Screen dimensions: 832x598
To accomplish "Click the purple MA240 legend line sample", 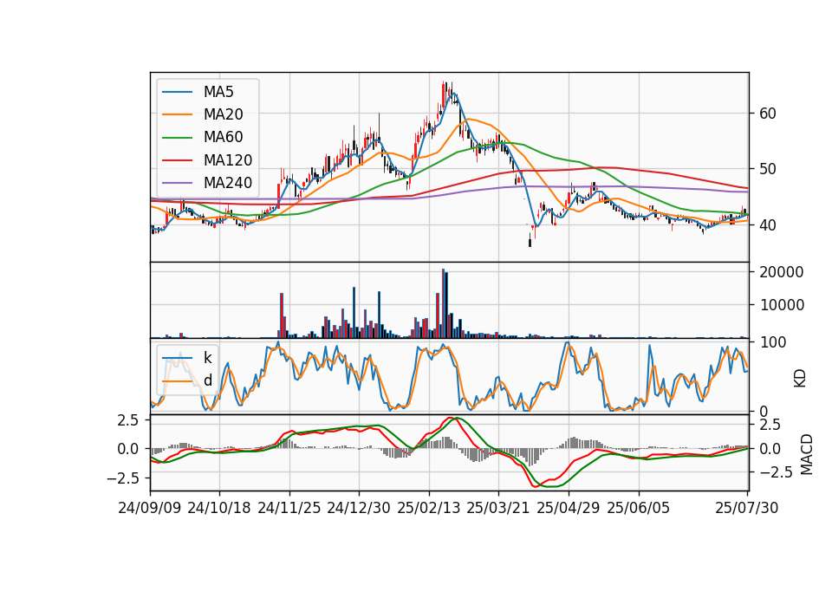I will point(177,183).
